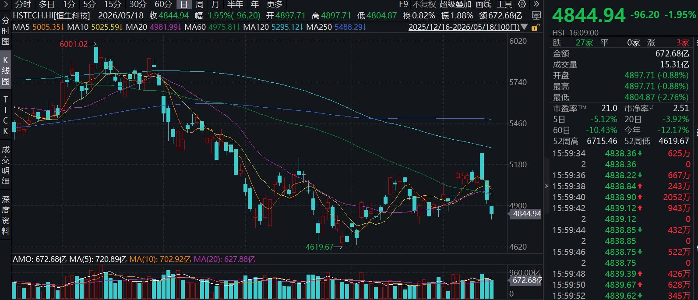
Task: Open 不复权 adjustment dropdown
Action: point(424,4)
